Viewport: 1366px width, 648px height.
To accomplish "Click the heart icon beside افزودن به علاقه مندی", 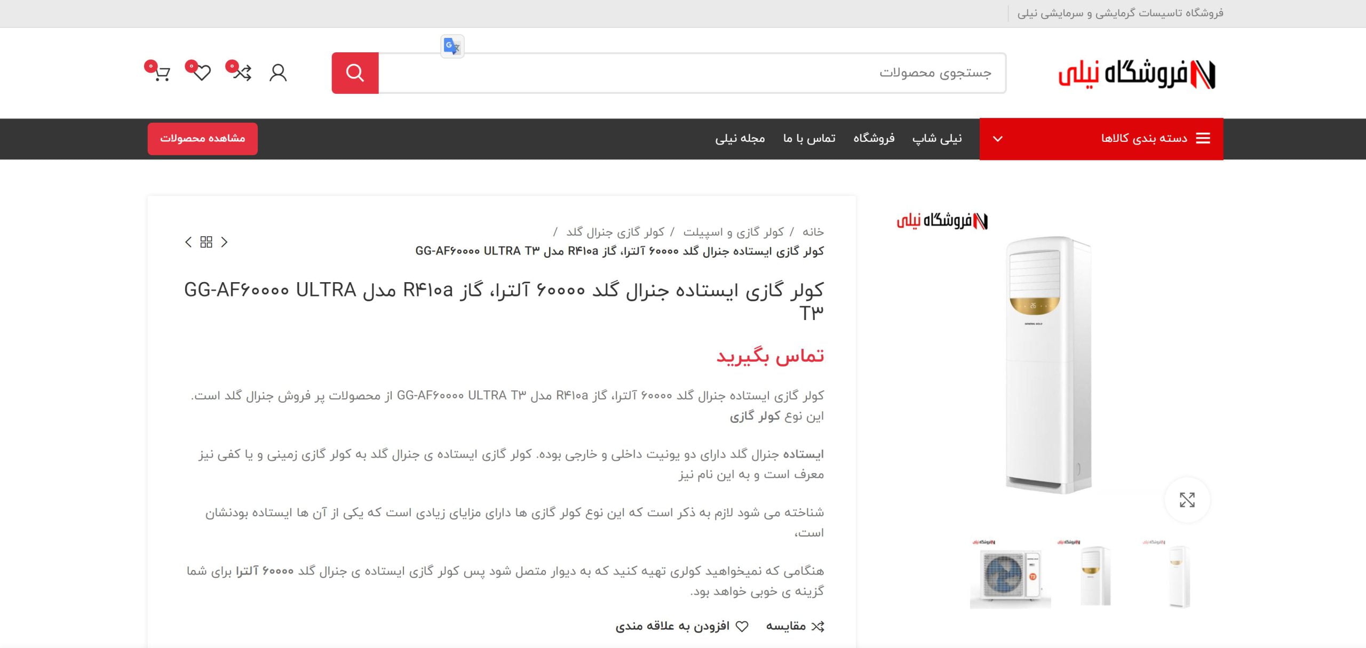I will (742, 626).
